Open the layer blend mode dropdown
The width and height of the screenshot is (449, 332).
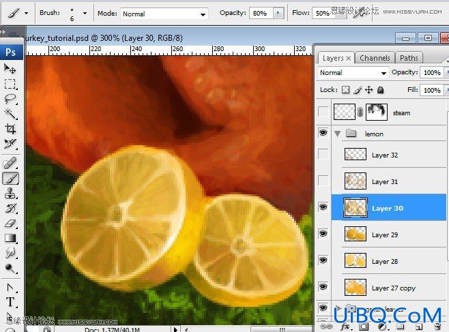(x=353, y=73)
